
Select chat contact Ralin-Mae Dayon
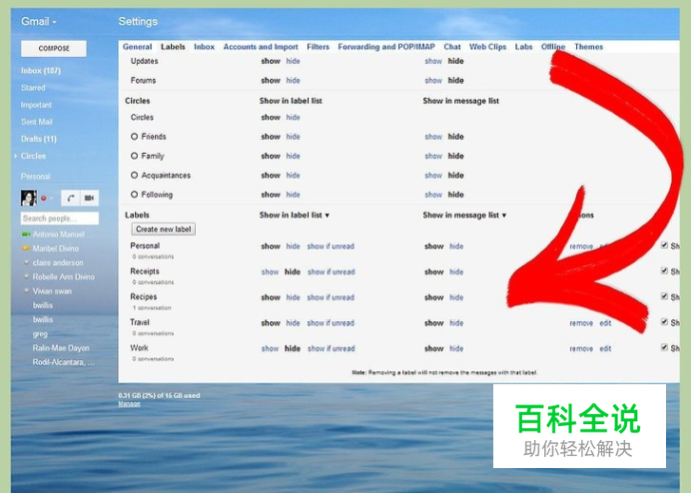click(x=61, y=348)
